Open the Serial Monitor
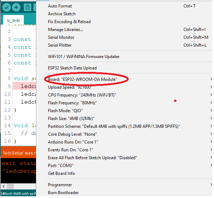 coord(61,37)
